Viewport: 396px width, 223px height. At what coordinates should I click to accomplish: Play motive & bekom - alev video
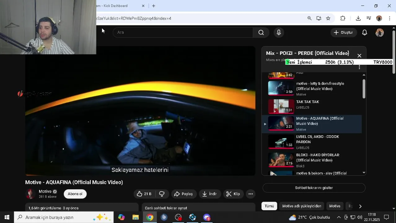311,173
